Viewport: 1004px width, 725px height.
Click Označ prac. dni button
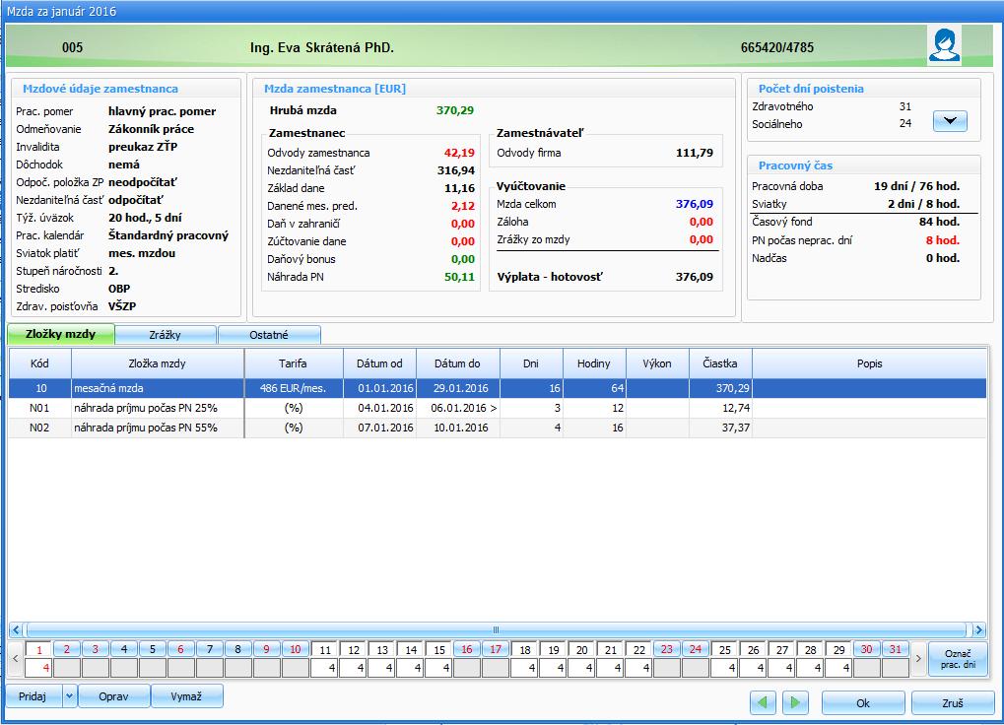pos(958,658)
